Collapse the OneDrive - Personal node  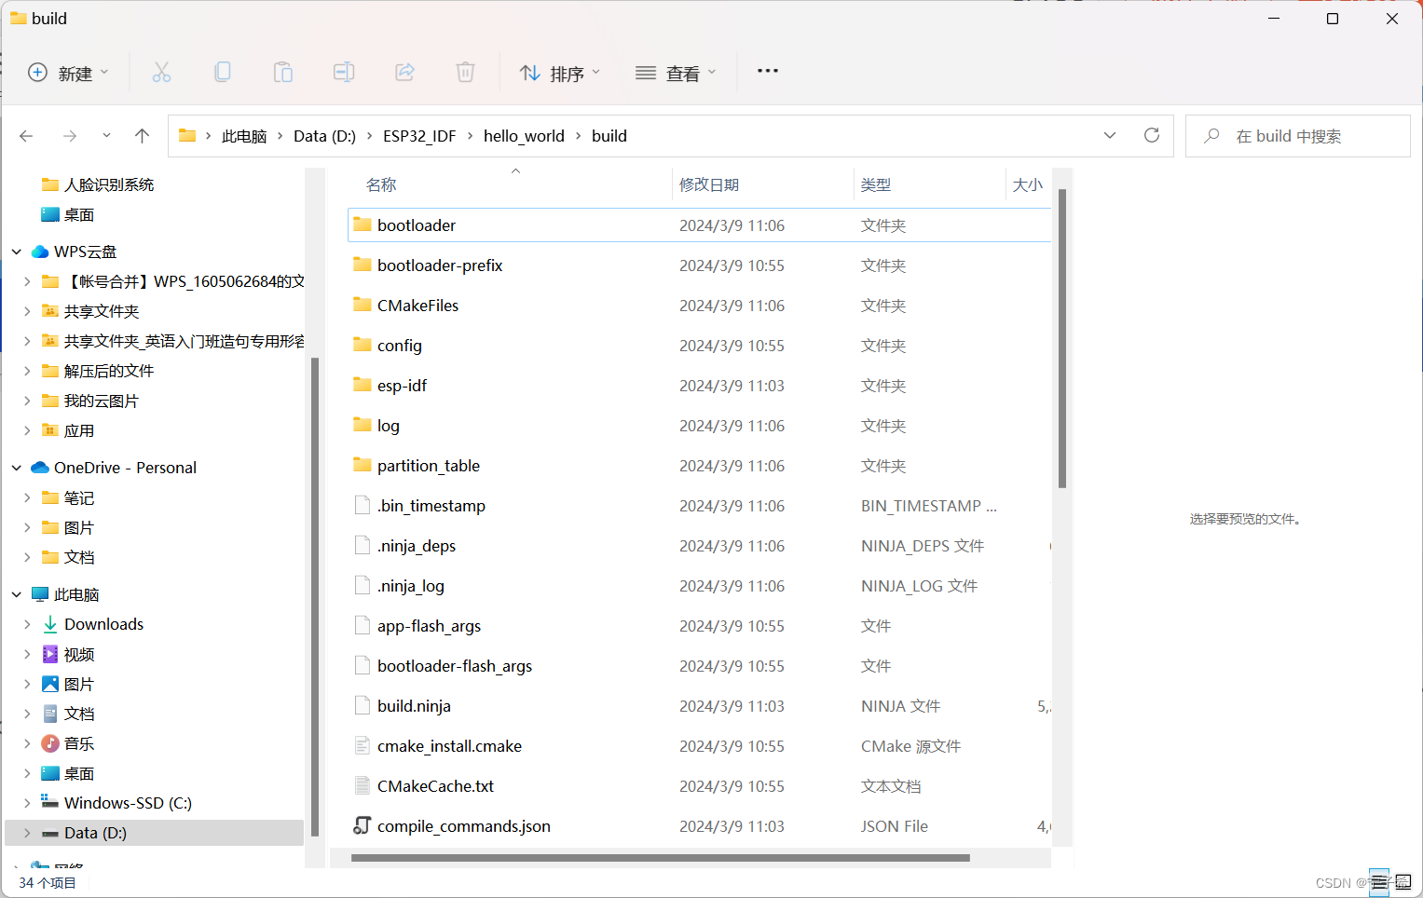click(17, 468)
